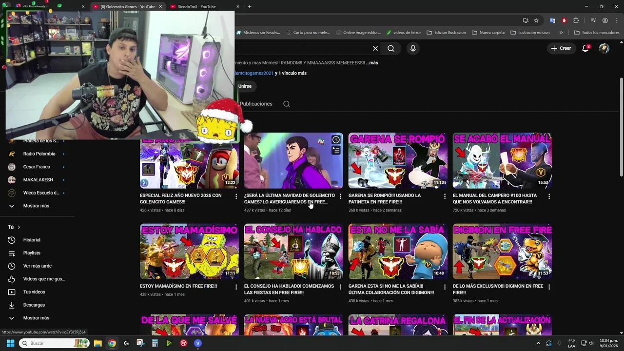The height and width of the screenshot is (351, 624).
Task: Click the Unirse button
Action: [245, 86]
